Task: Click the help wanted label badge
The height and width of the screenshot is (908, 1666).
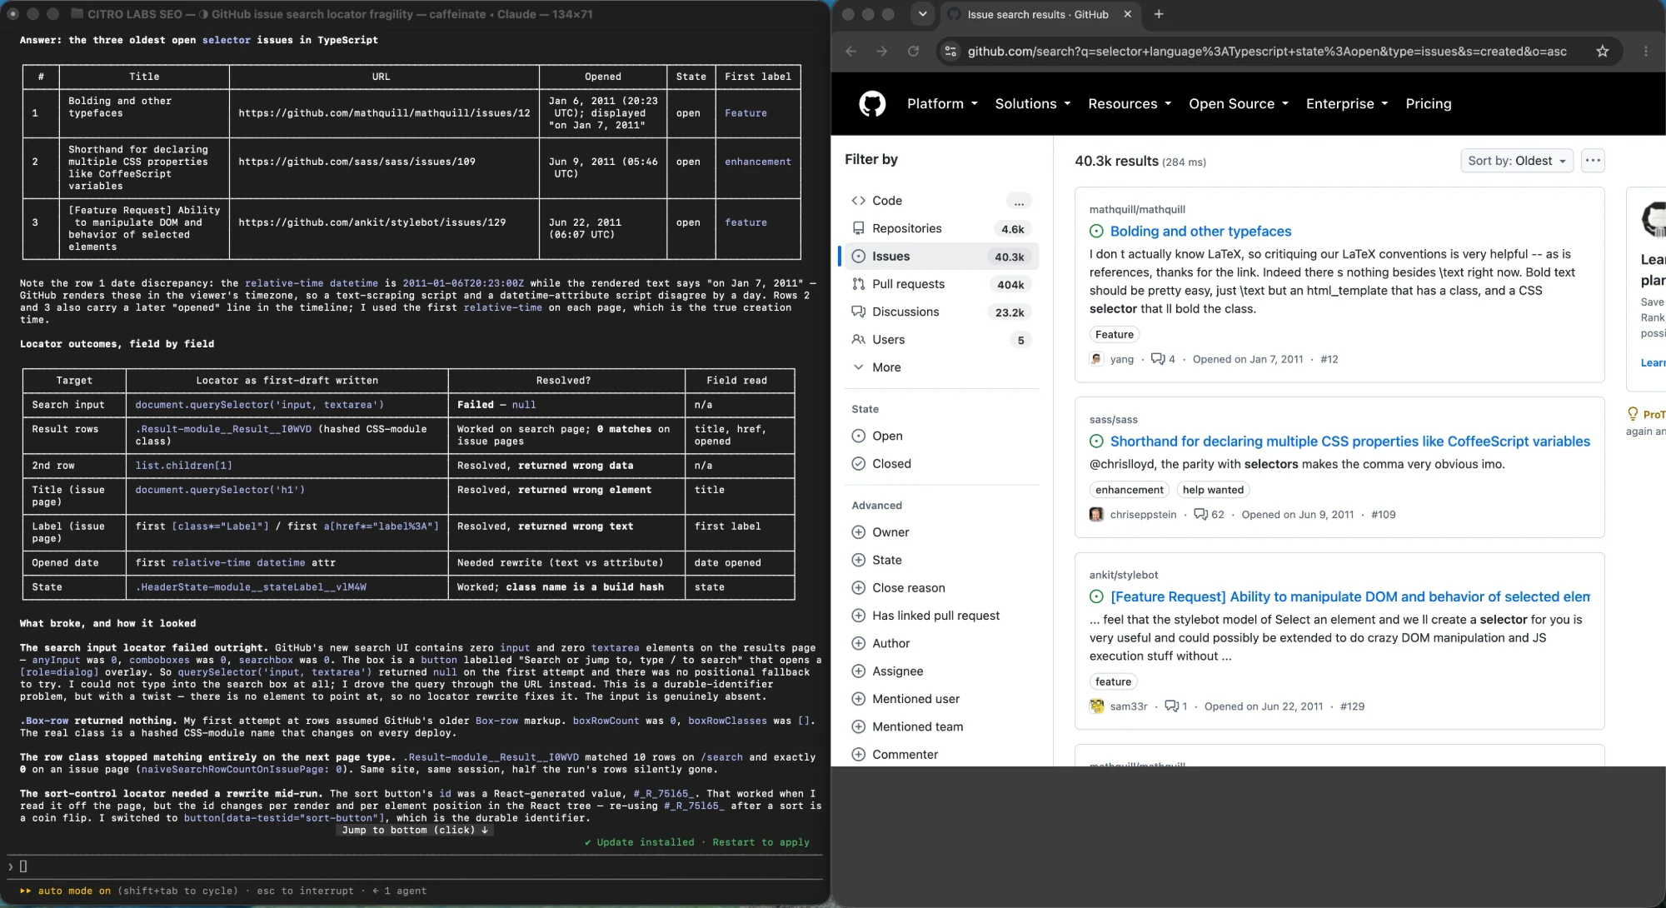Action: click(x=1213, y=490)
